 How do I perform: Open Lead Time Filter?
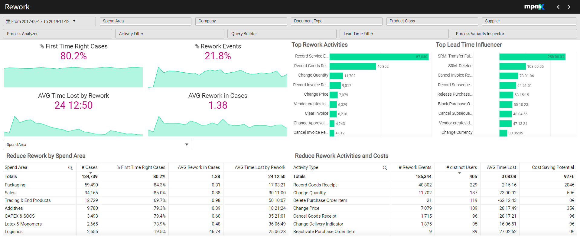(x=394, y=34)
